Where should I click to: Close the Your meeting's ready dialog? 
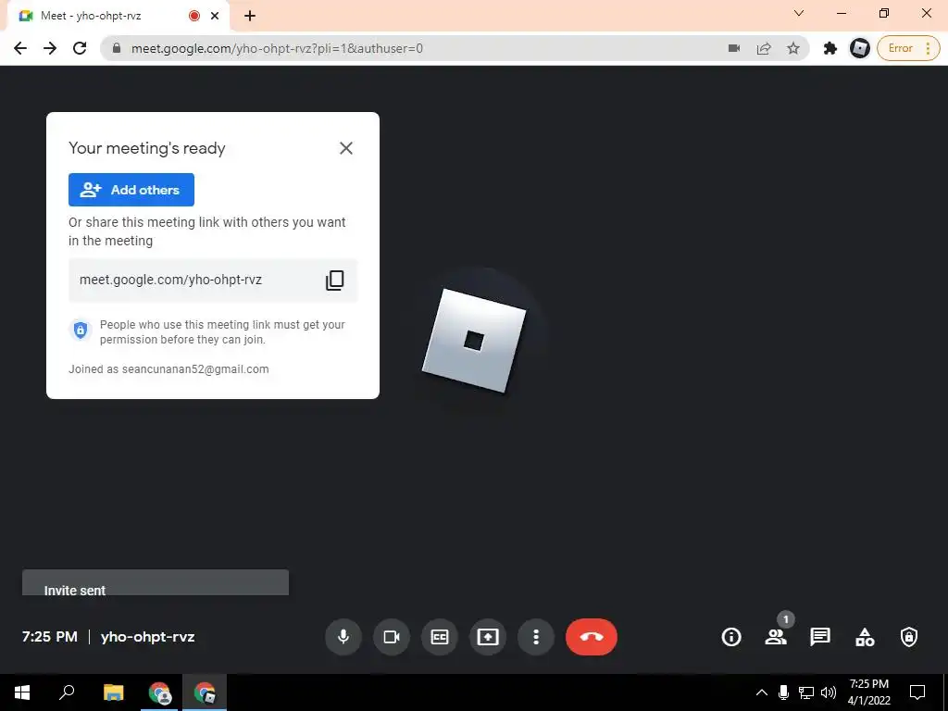pyautogui.click(x=346, y=148)
